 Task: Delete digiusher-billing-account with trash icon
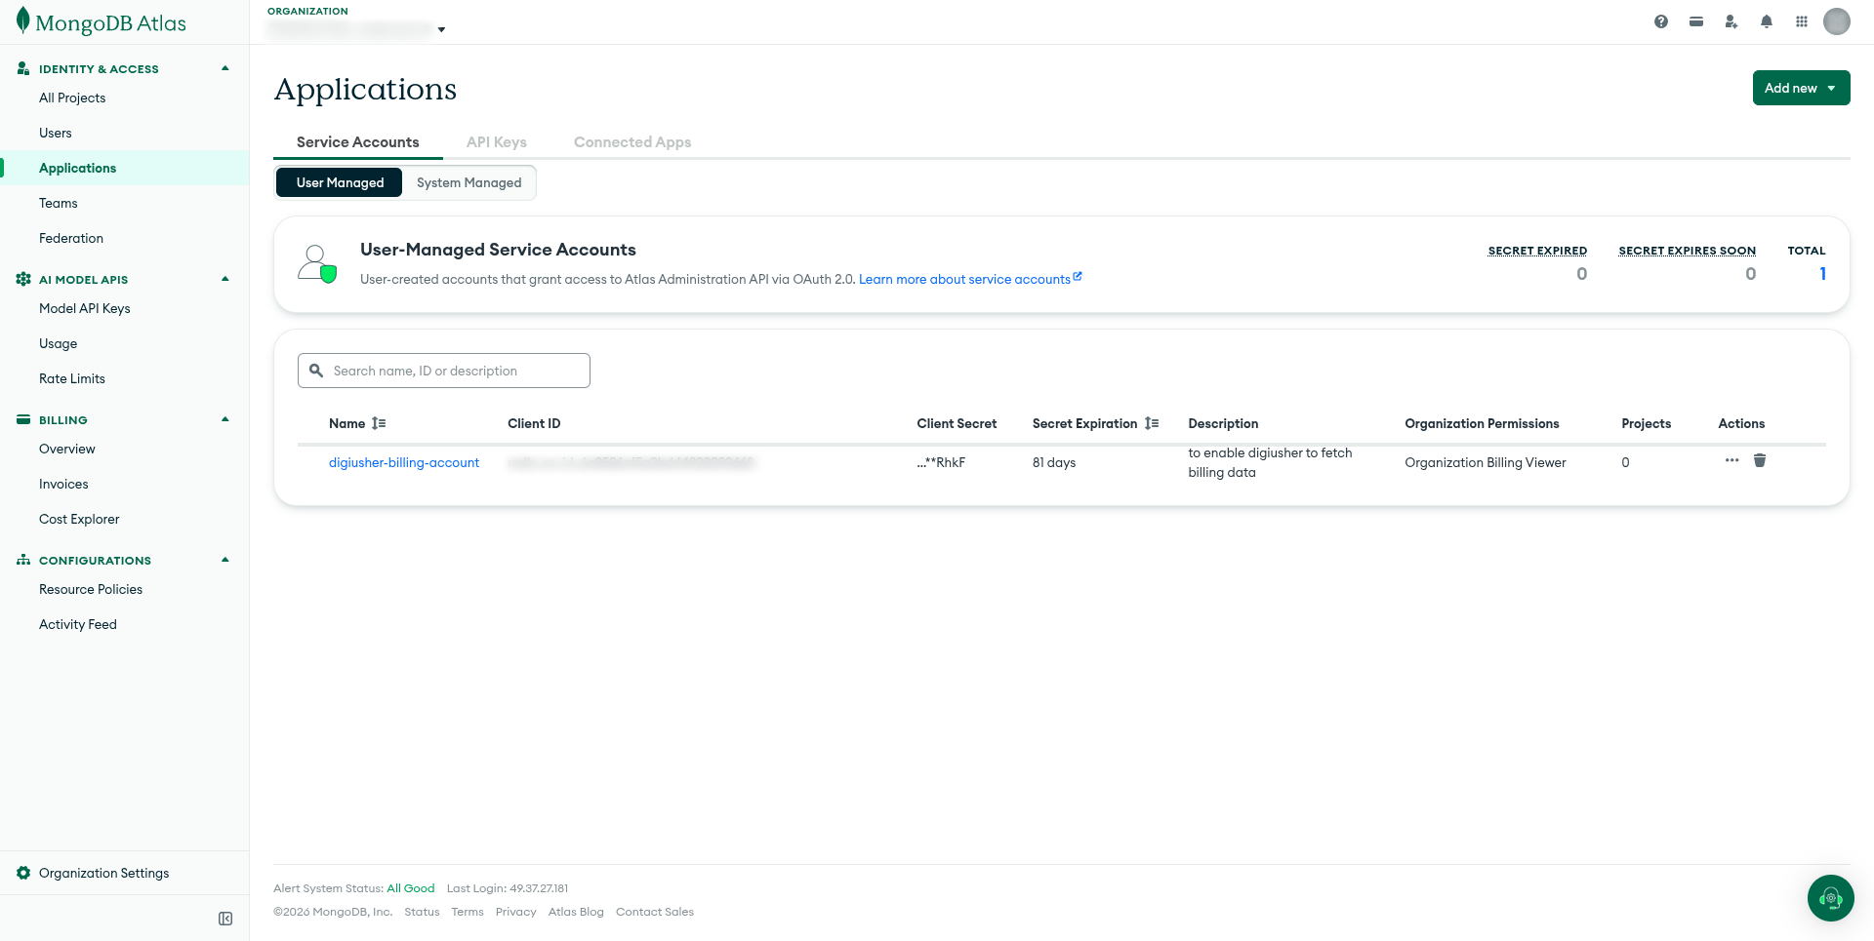(x=1760, y=460)
